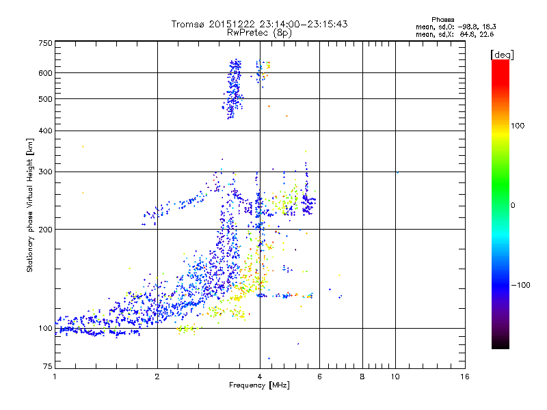Viewport: 547px width, 410px height.
Task: Click the '600' height axis value
Action: coord(45,73)
